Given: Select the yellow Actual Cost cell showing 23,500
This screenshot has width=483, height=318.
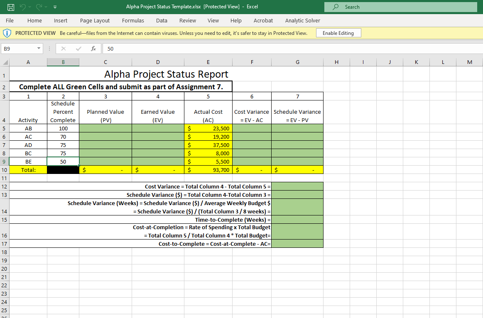Looking at the screenshot, I should (x=208, y=128).
